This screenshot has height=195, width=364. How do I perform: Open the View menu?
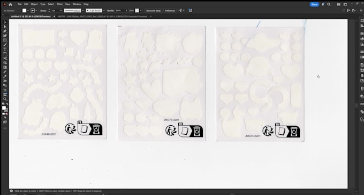(x=67, y=4)
